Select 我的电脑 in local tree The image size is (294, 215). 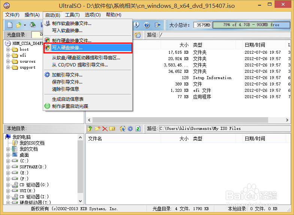pos(22,137)
